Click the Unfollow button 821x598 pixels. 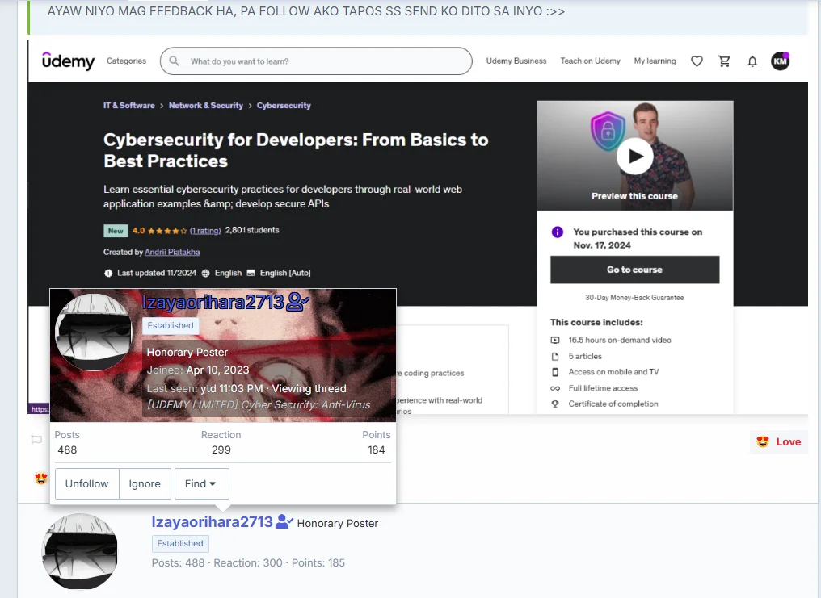click(87, 483)
